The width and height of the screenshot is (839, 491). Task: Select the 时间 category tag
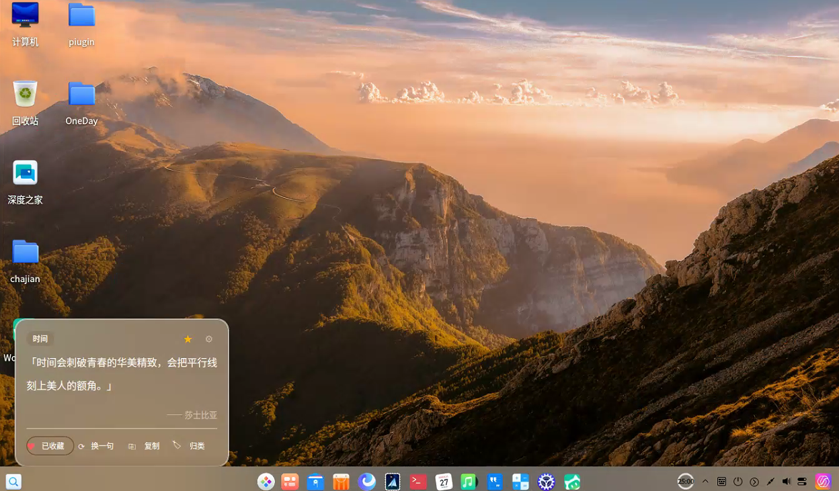click(x=40, y=339)
